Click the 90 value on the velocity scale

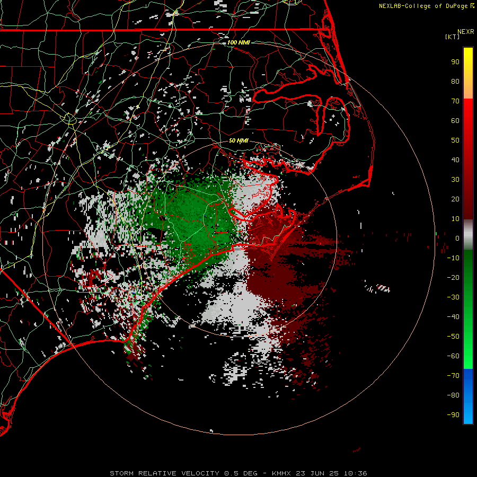tap(455, 62)
